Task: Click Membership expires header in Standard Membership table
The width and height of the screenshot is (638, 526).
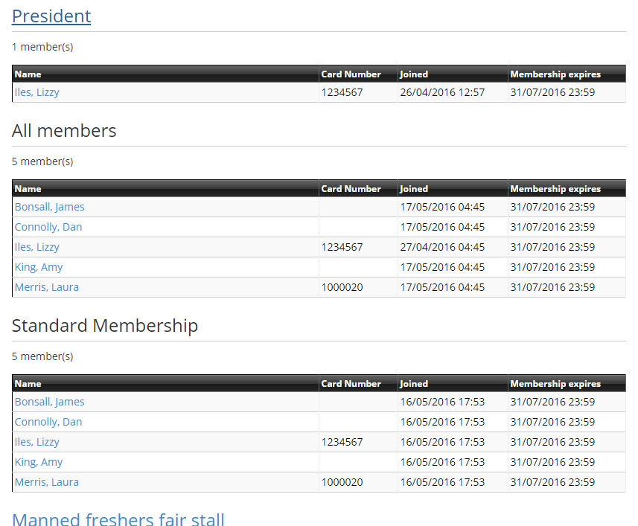Action: pos(555,384)
